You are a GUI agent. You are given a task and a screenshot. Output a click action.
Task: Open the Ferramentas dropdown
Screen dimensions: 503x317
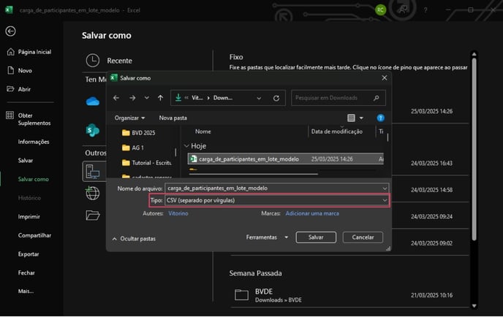267,237
